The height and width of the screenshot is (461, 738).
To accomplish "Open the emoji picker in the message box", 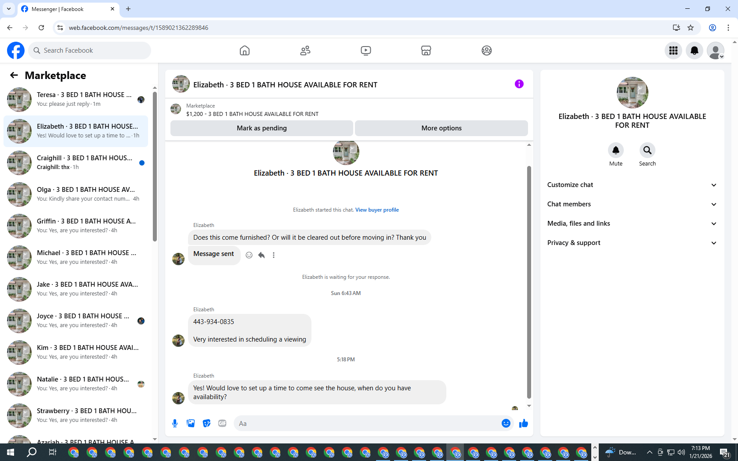I will click(x=506, y=423).
